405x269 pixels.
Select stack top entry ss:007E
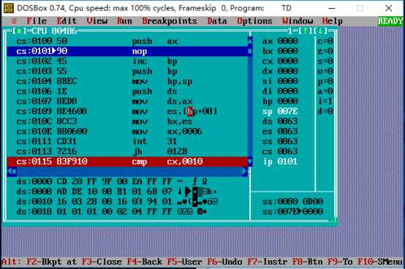tap(292, 212)
